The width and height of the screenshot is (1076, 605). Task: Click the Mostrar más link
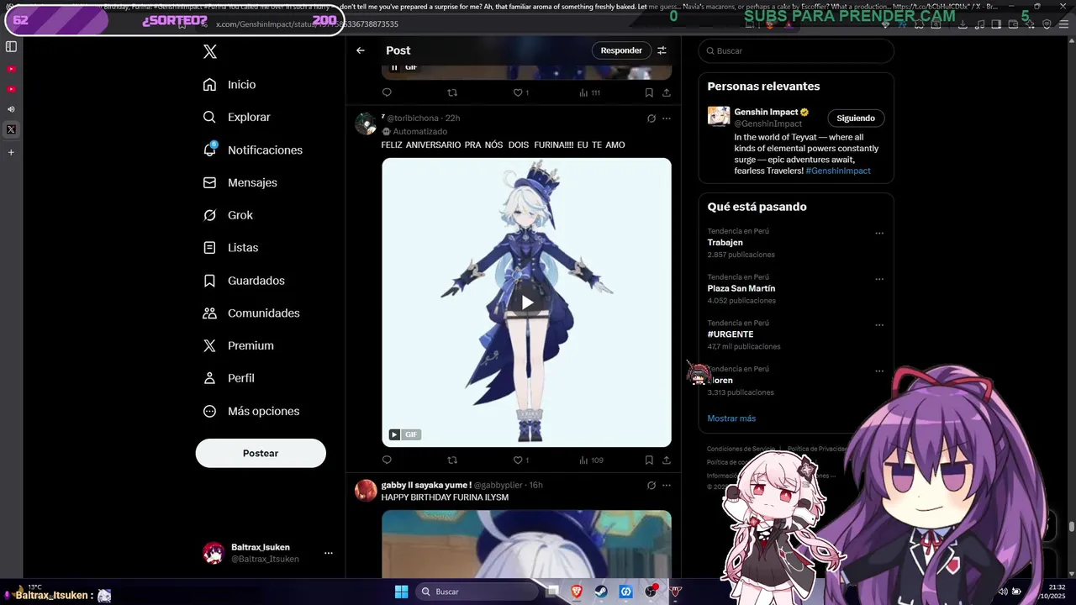[731, 418]
